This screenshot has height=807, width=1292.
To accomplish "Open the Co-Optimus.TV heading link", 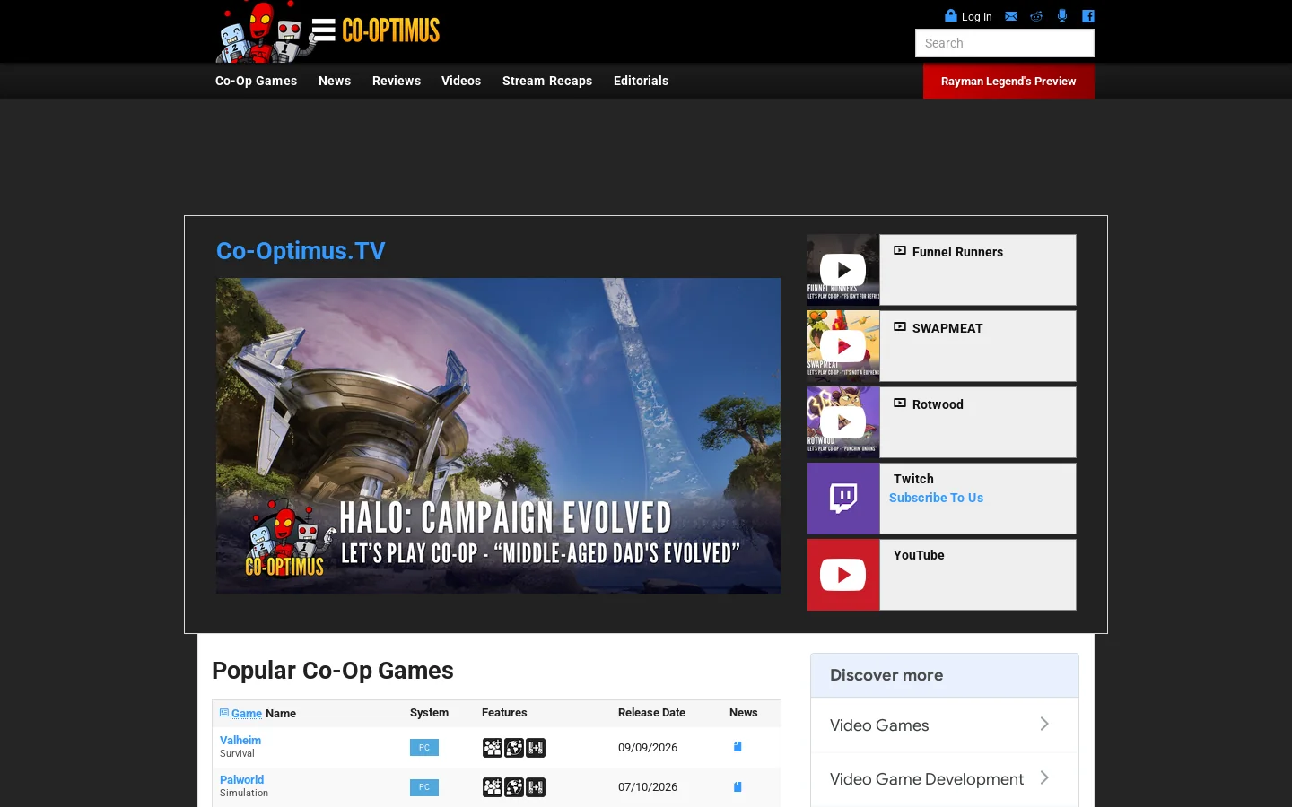I will pos(301,250).
